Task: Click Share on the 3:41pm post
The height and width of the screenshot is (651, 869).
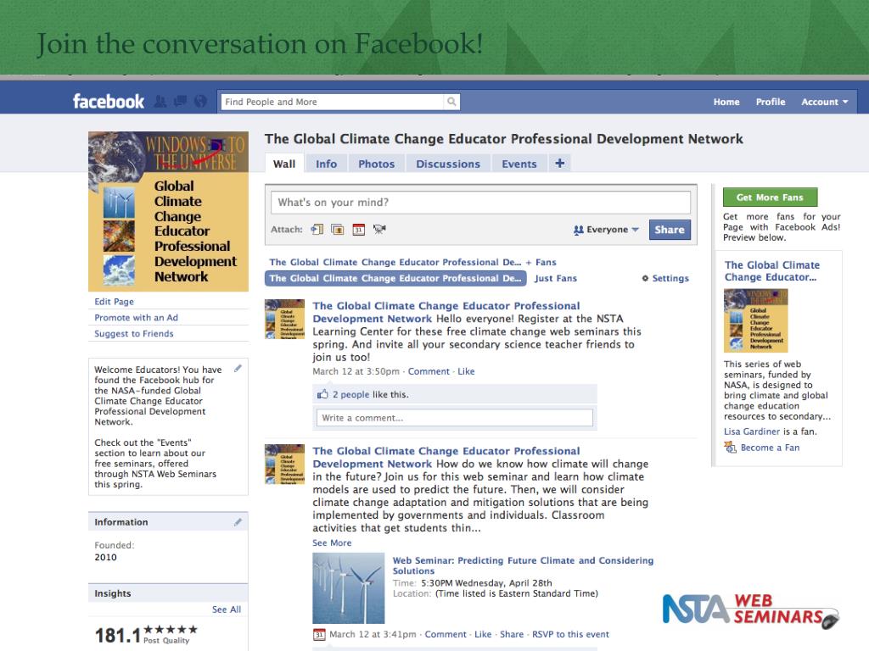Action: pos(512,634)
